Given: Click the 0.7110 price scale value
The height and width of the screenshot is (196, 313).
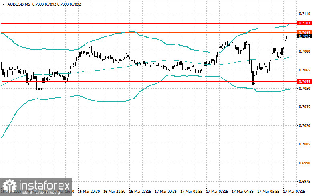Looking at the screenshot, I should tap(305, 14).
